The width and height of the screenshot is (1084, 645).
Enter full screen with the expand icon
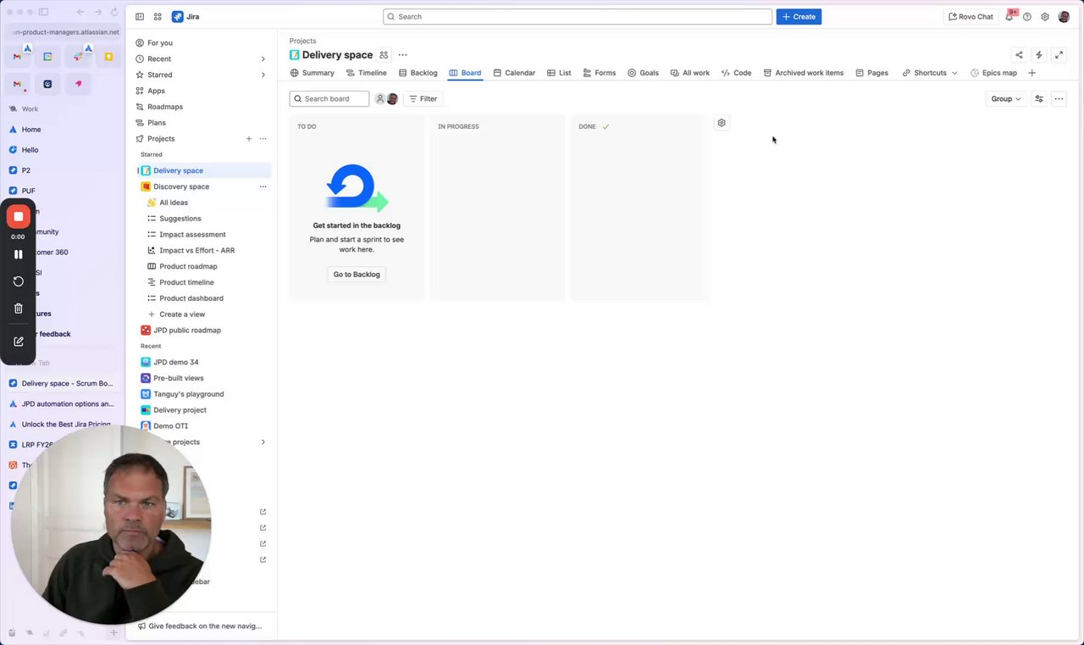coord(1059,55)
